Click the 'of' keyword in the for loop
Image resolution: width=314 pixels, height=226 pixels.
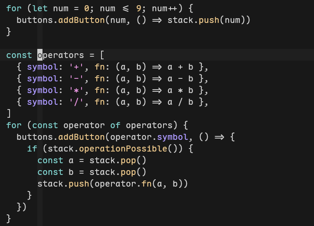click(115, 125)
